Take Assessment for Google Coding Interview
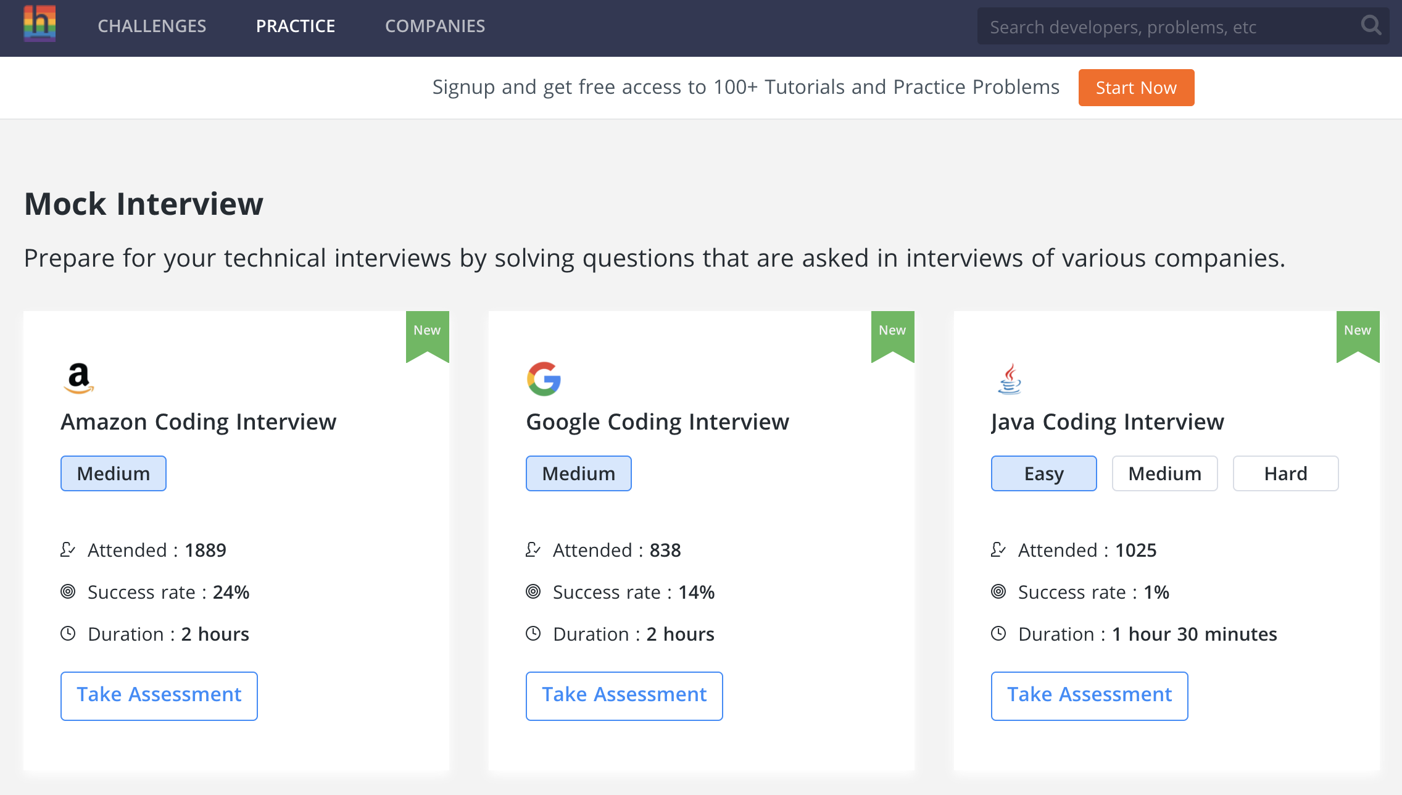The image size is (1402, 795). [625, 693]
